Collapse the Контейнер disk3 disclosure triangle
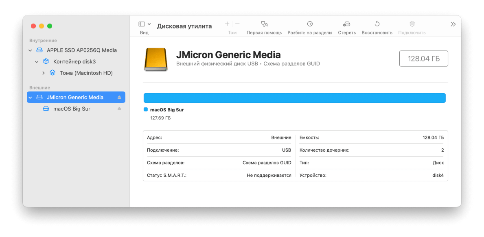 (x=36, y=62)
